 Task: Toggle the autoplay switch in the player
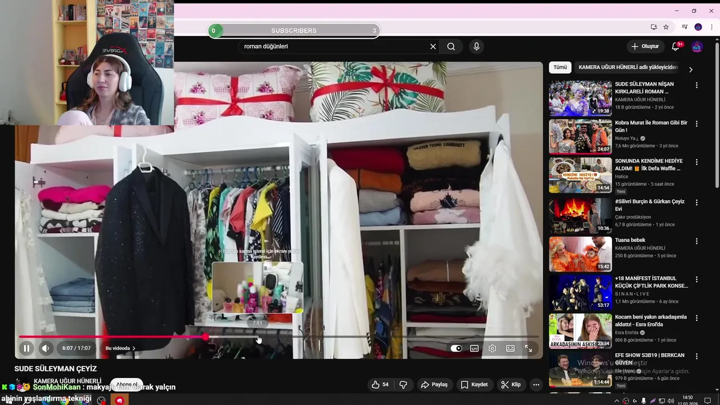pos(456,348)
